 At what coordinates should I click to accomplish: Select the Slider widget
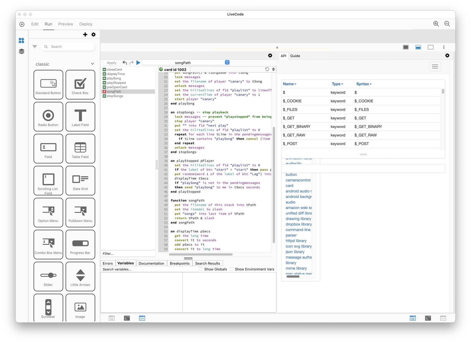click(48, 277)
